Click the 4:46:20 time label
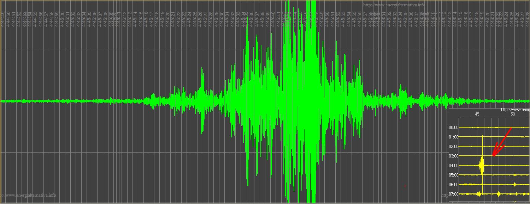This screenshot has height=204, width=530. pyautogui.click(x=487, y=19)
